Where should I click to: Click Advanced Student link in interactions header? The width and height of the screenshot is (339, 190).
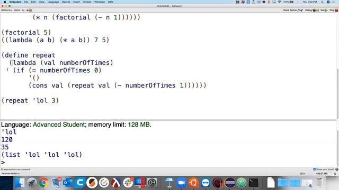[59, 125]
